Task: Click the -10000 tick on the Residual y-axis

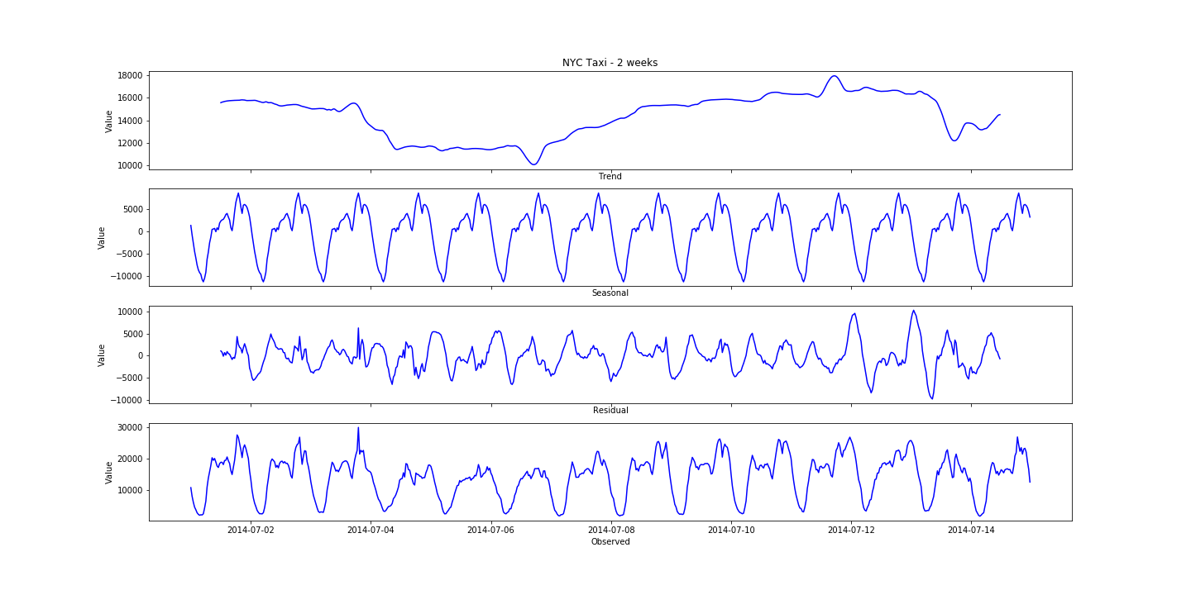Action: [127, 400]
